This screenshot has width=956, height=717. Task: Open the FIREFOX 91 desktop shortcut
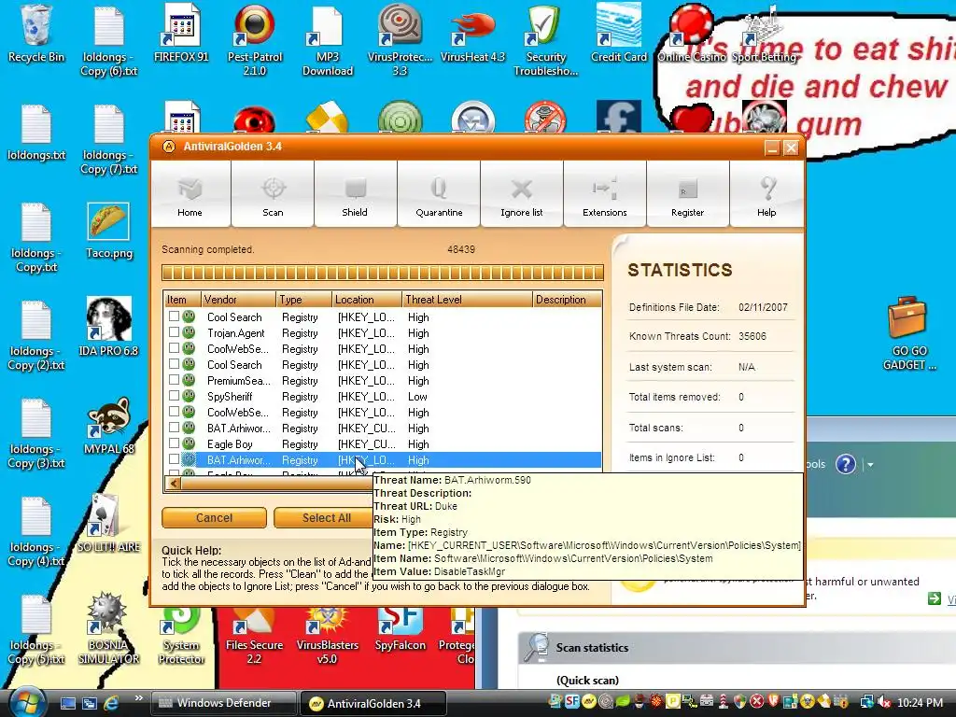181,34
